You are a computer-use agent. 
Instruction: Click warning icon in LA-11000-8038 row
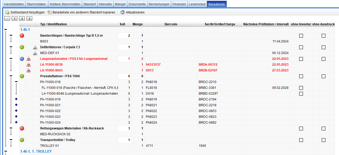coord(29,65)
